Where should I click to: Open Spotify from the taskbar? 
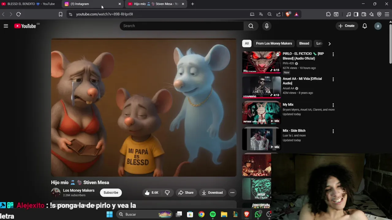click(213, 214)
